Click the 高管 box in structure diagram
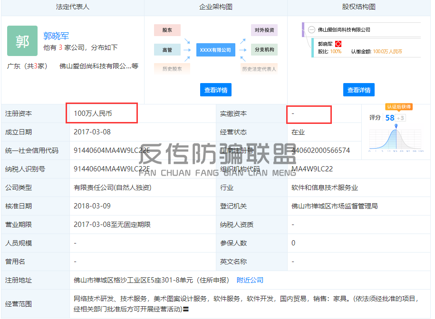Image resolution: width=435 pixels, height=319 pixels. pos(167,50)
